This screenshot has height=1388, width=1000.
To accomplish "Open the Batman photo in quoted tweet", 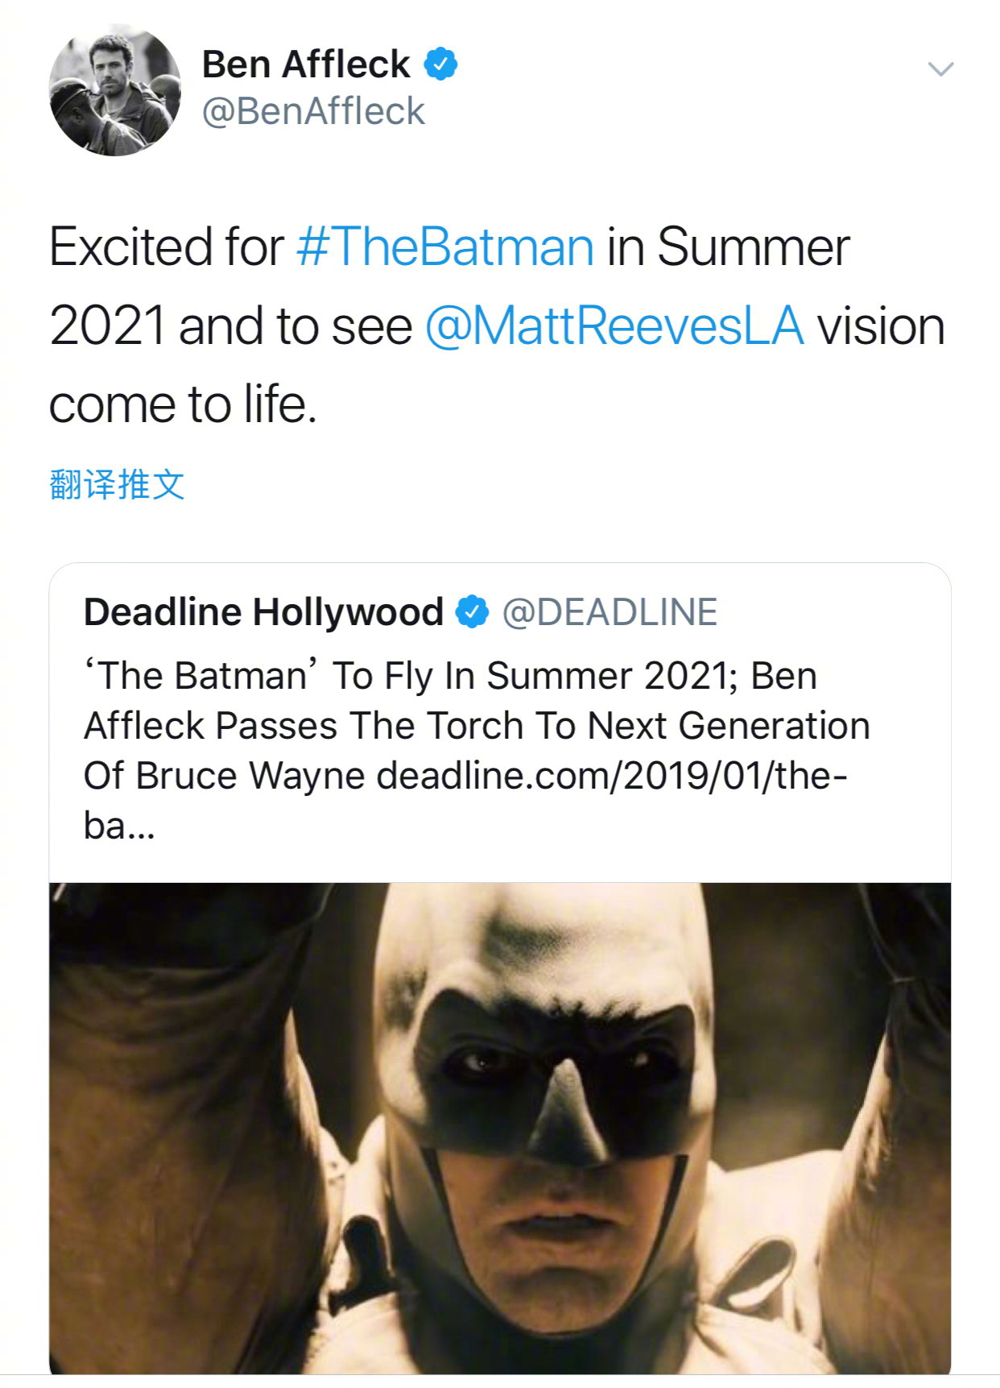I will pyautogui.click(x=499, y=1128).
